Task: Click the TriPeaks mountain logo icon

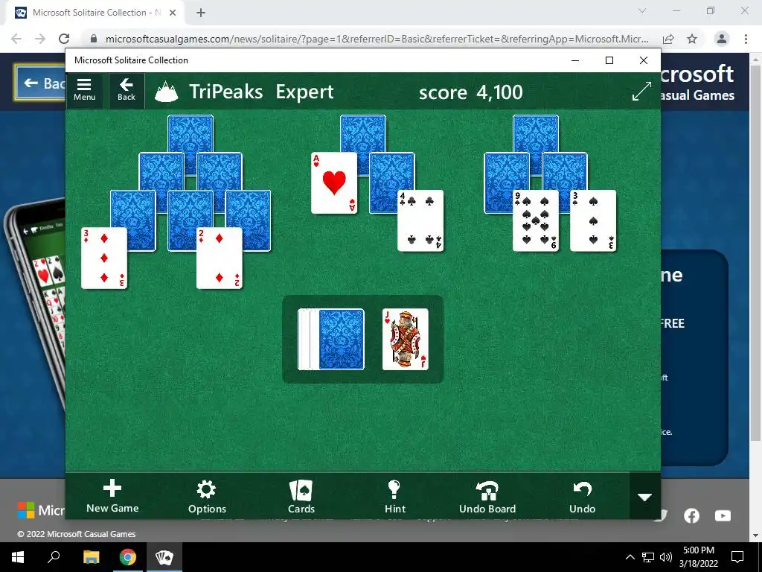Action: click(x=166, y=92)
